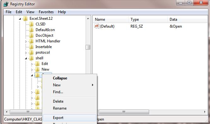Image resolution: width=210 pixels, height=124 pixels.
Task: Select the Excel.Sheet.12 folder icon
Action: pyautogui.click(x=25, y=19)
